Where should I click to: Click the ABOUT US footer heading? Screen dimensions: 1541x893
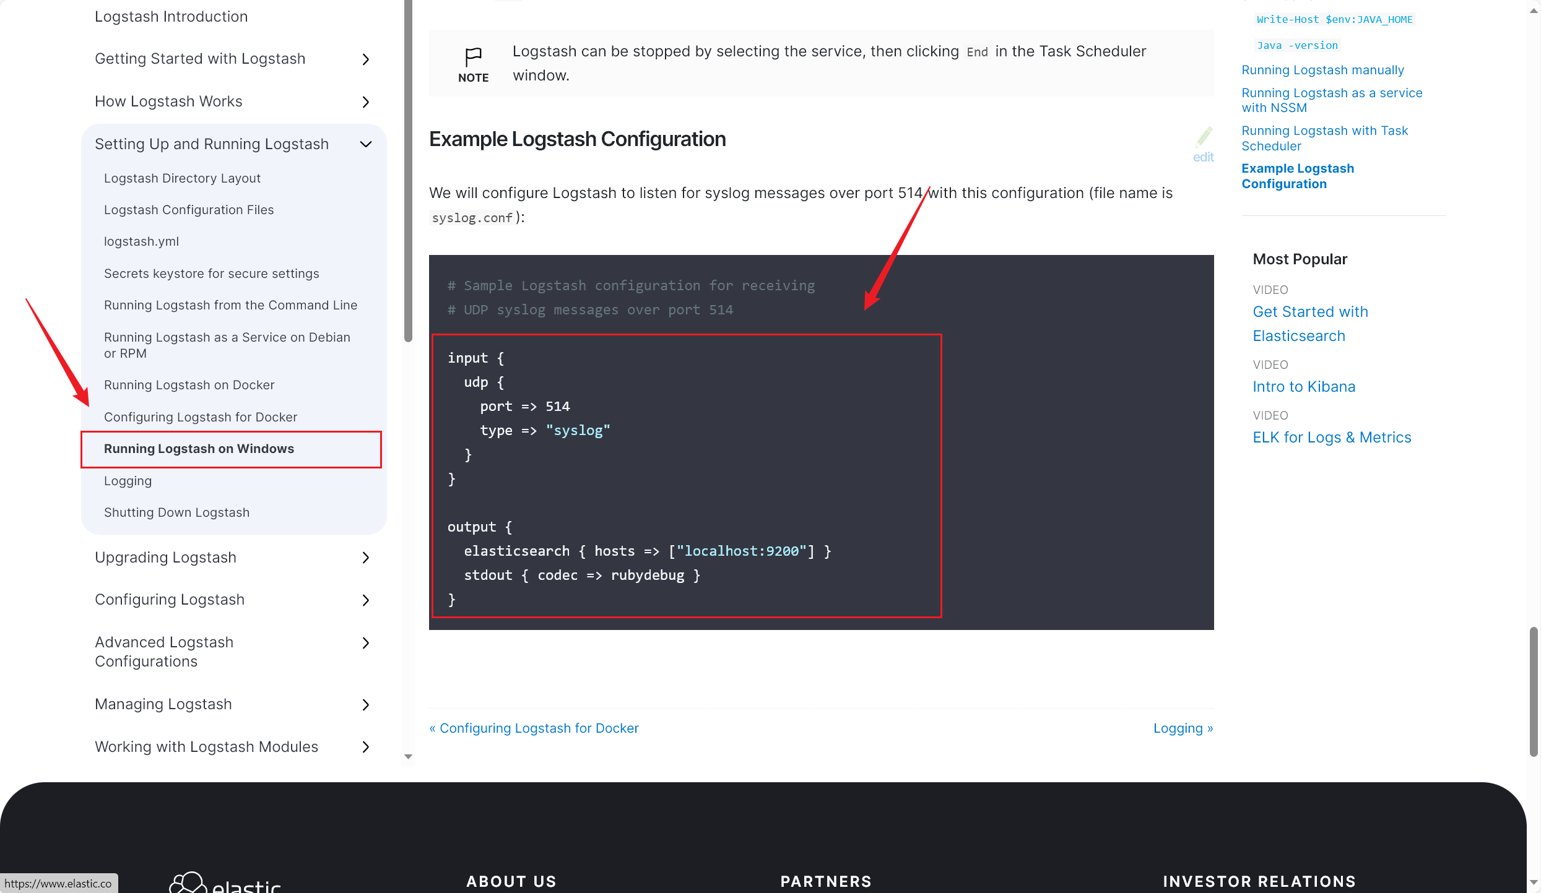[511, 881]
